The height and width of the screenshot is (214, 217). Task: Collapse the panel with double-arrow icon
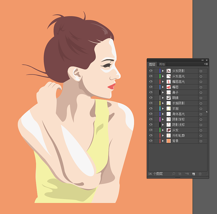point(203,60)
